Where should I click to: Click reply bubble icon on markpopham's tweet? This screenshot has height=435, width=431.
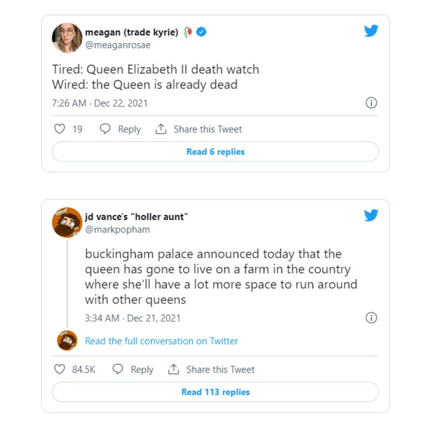[118, 369]
